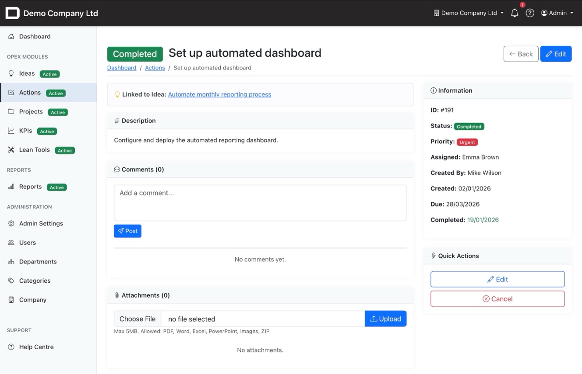Image resolution: width=582 pixels, height=374 pixels.
Task: Click the Actions breadcrumb link
Action: (x=155, y=68)
